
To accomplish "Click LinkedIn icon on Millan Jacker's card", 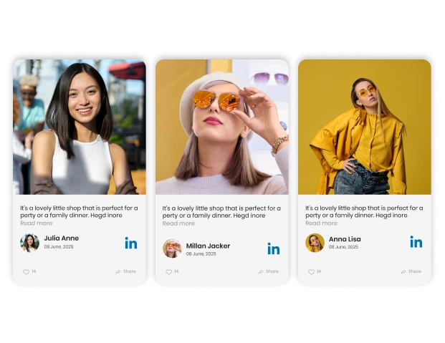I will pyautogui.click(x=273, y=248).
